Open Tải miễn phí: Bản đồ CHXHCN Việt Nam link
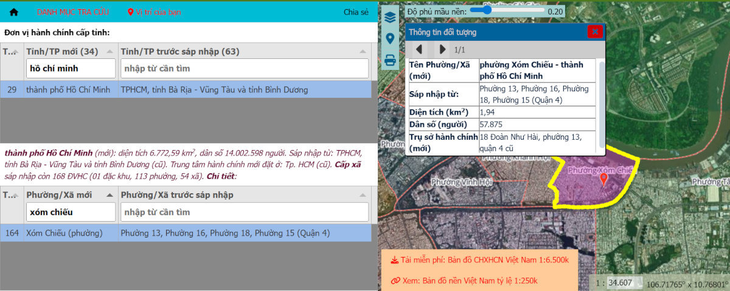 479,260
